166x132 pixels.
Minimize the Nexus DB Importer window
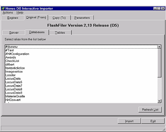click(155, 8)
